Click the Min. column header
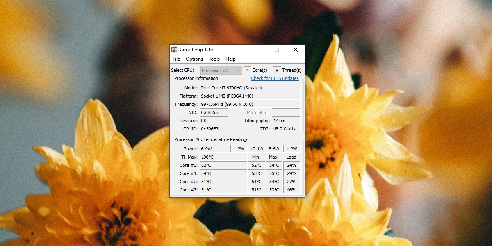This screenshot has width=492, height=246. [256, 157]
